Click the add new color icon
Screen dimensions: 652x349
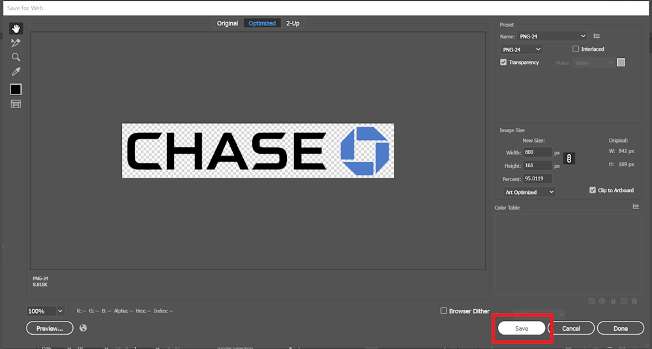624,301
